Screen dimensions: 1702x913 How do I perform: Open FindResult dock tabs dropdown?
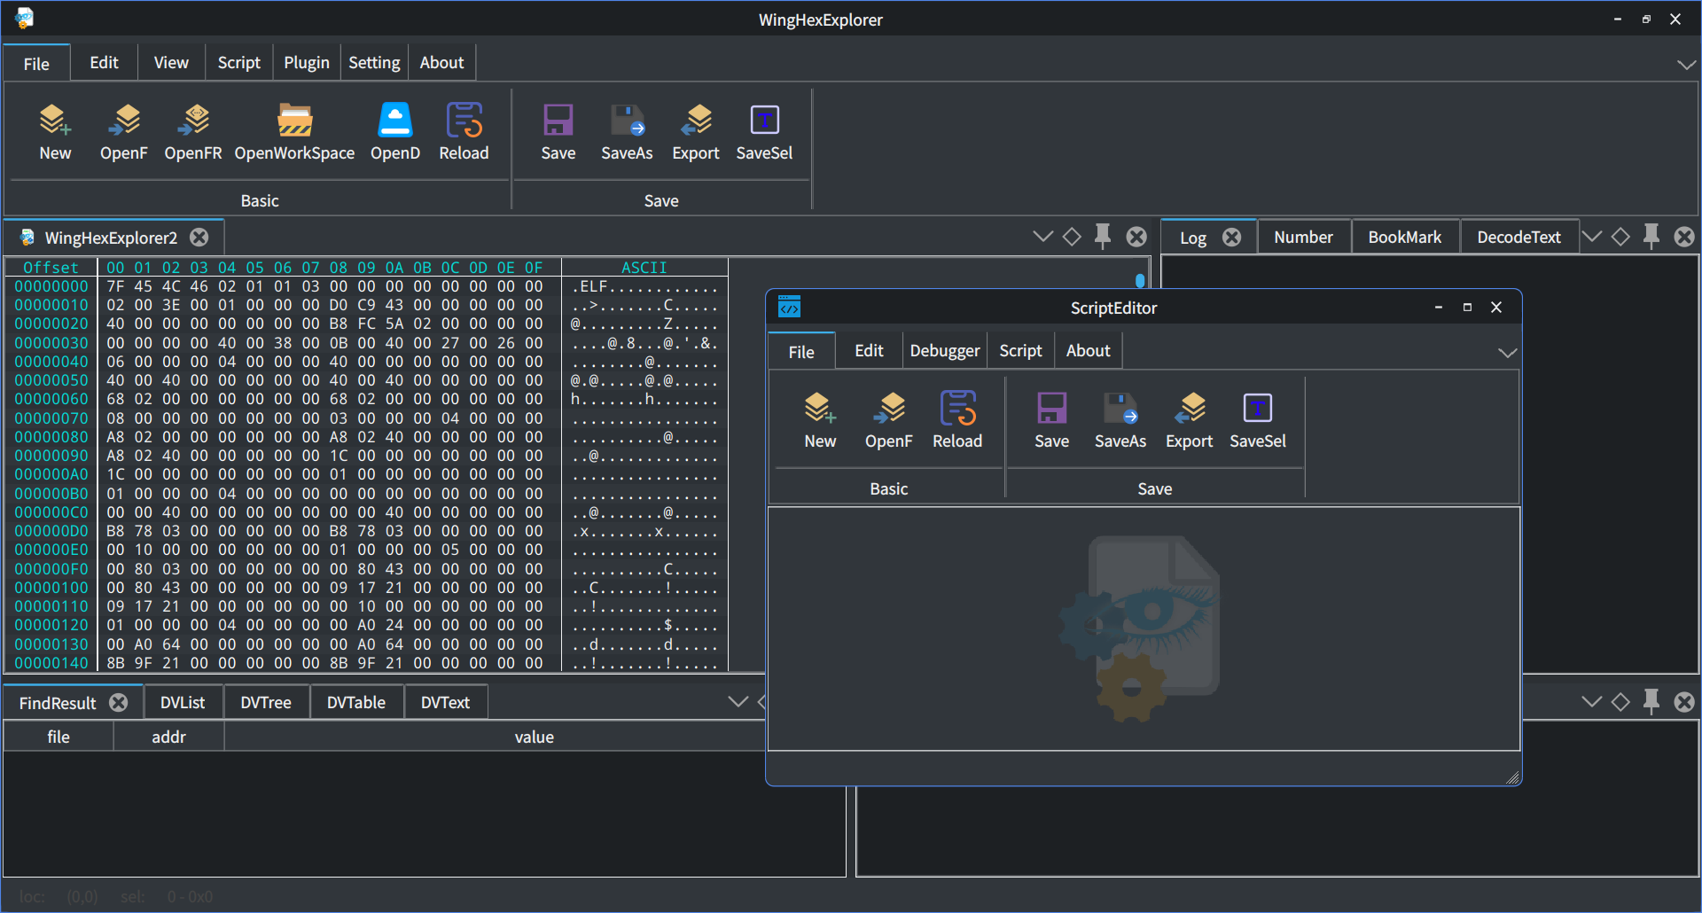click(x=738, y=702)
